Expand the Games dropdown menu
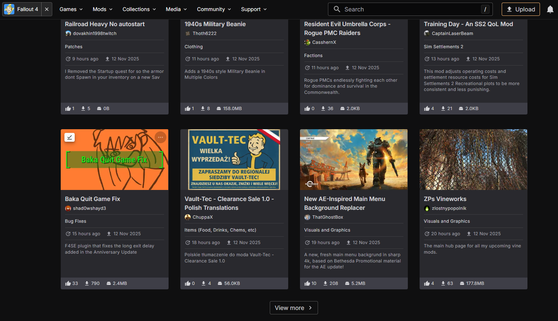This screenshot has height=321, width=558. [71, 9]
